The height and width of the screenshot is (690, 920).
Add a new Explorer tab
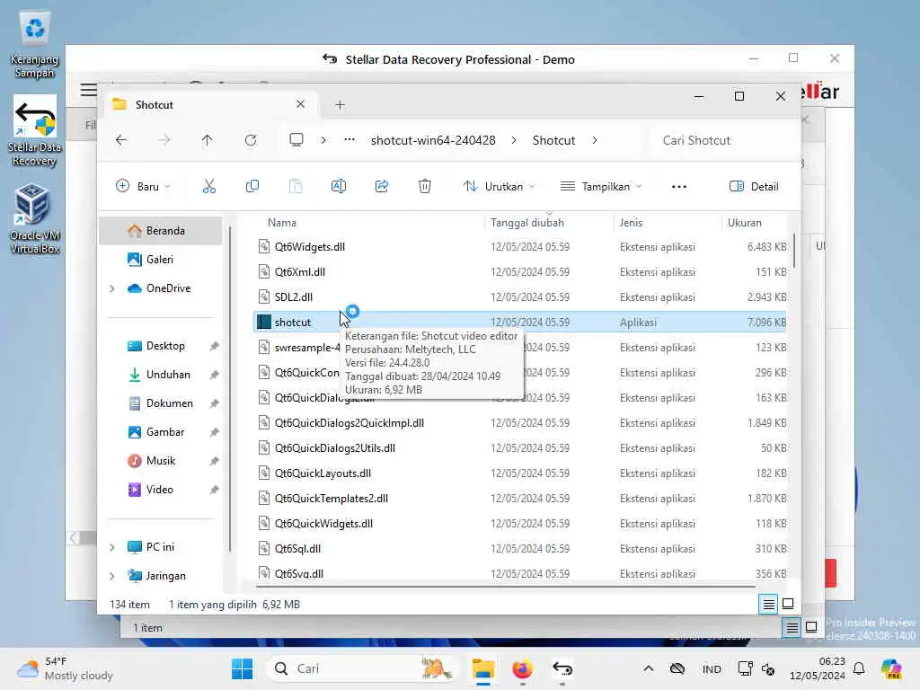(x=340, y=105)
